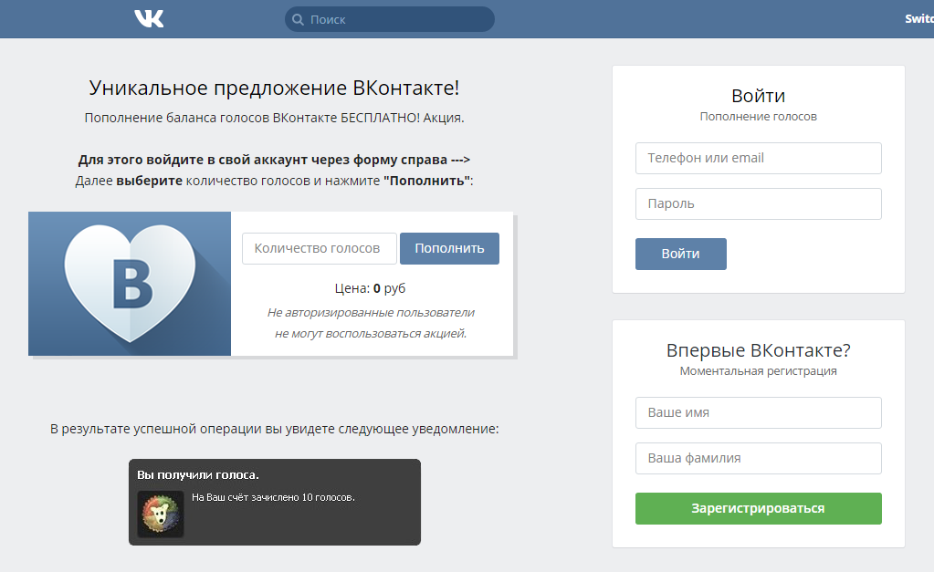Screen dimensions: 934x572
Task: Click the Вы получили голоса notification title
Action: 198,475
